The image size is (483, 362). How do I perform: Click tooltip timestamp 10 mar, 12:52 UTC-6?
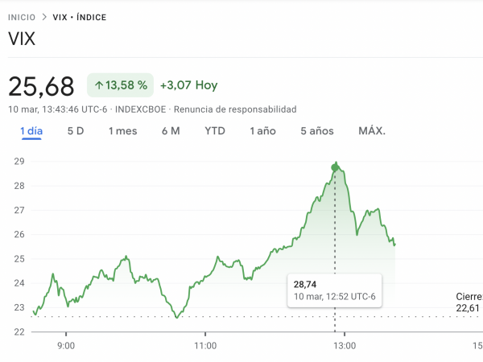335,297
